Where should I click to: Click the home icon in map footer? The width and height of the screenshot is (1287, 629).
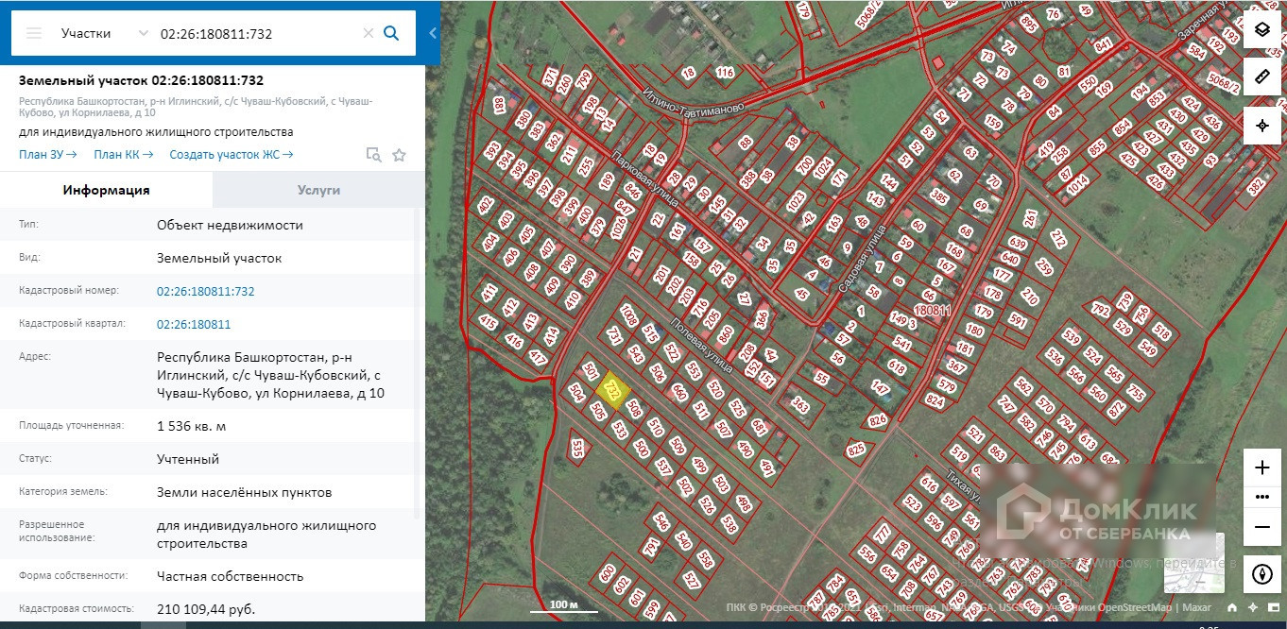[x=1232, y=607]
